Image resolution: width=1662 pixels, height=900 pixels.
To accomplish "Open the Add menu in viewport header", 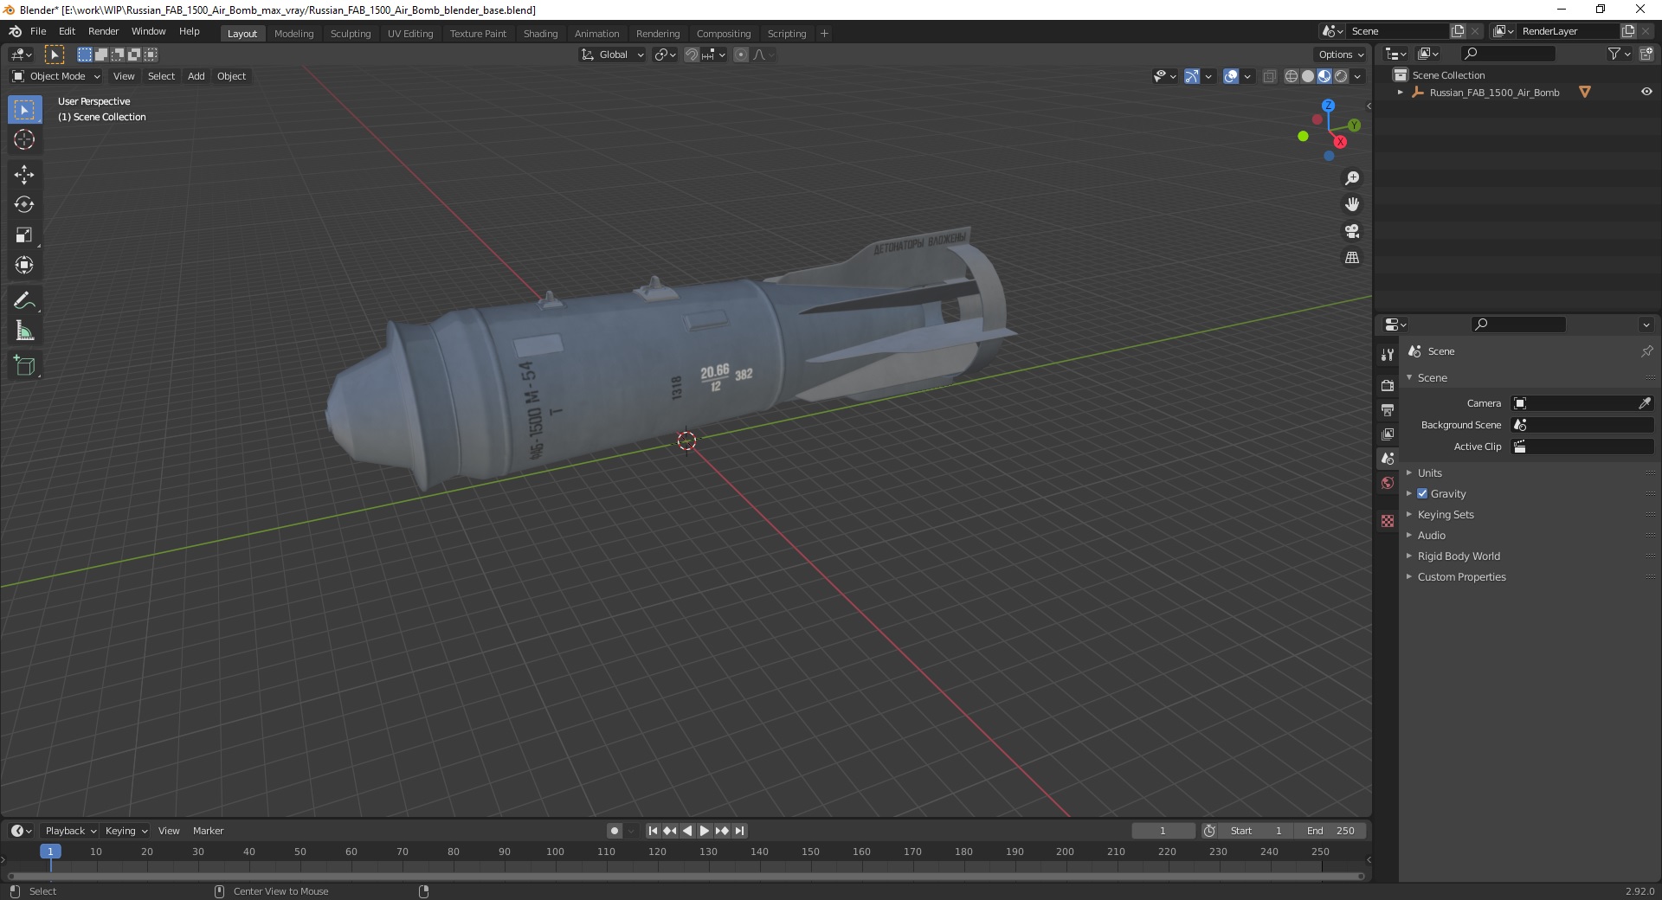I will pos(196,76).
